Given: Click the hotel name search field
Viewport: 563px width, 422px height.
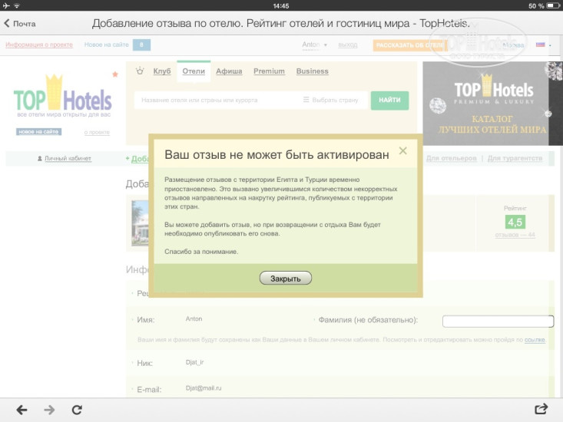Looking at the screenshot, I should tap(215, 101).
